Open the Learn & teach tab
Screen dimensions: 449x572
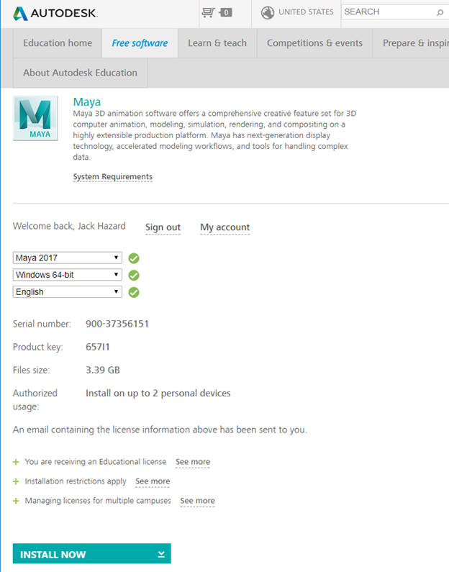point(217,43)
